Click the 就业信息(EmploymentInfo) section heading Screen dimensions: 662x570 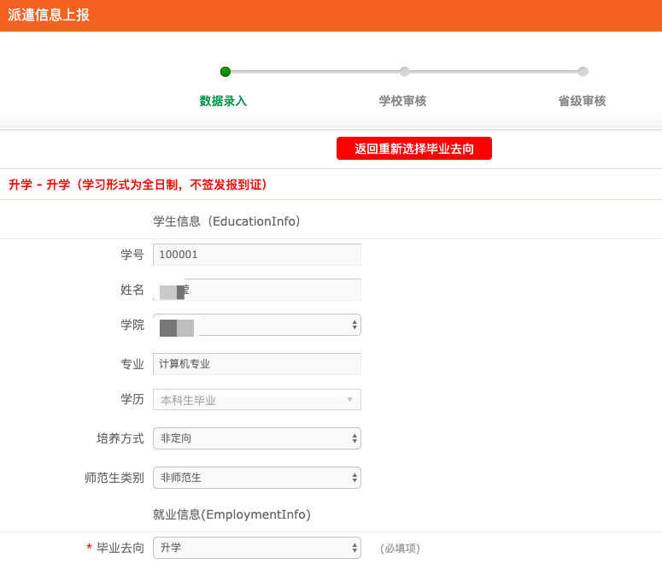[231, 514]
